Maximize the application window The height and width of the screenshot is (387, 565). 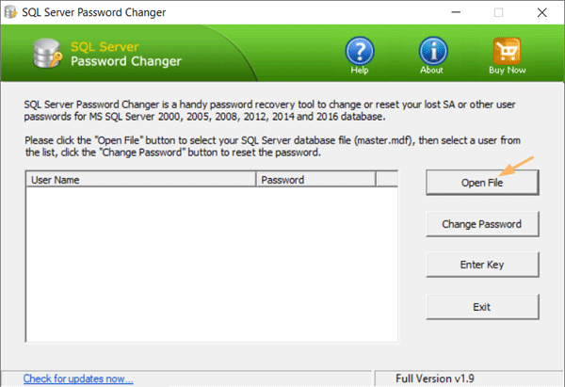click(x=498, y=12)
